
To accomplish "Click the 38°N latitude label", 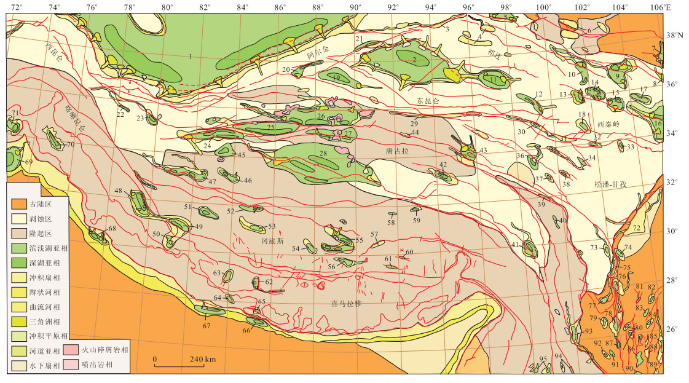I will tap(676, 35).
